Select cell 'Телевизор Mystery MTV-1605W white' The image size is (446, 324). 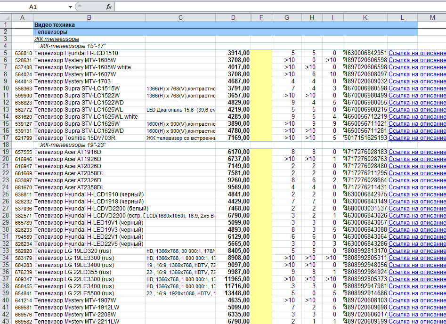pyautogui.click(x=89, y=67)
